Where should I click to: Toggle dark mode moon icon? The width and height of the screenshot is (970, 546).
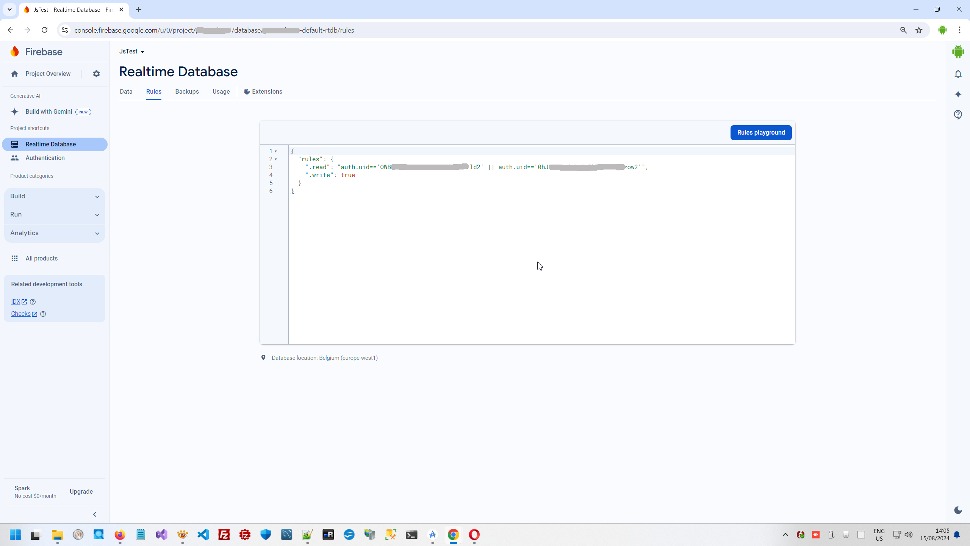coord(958,510)
